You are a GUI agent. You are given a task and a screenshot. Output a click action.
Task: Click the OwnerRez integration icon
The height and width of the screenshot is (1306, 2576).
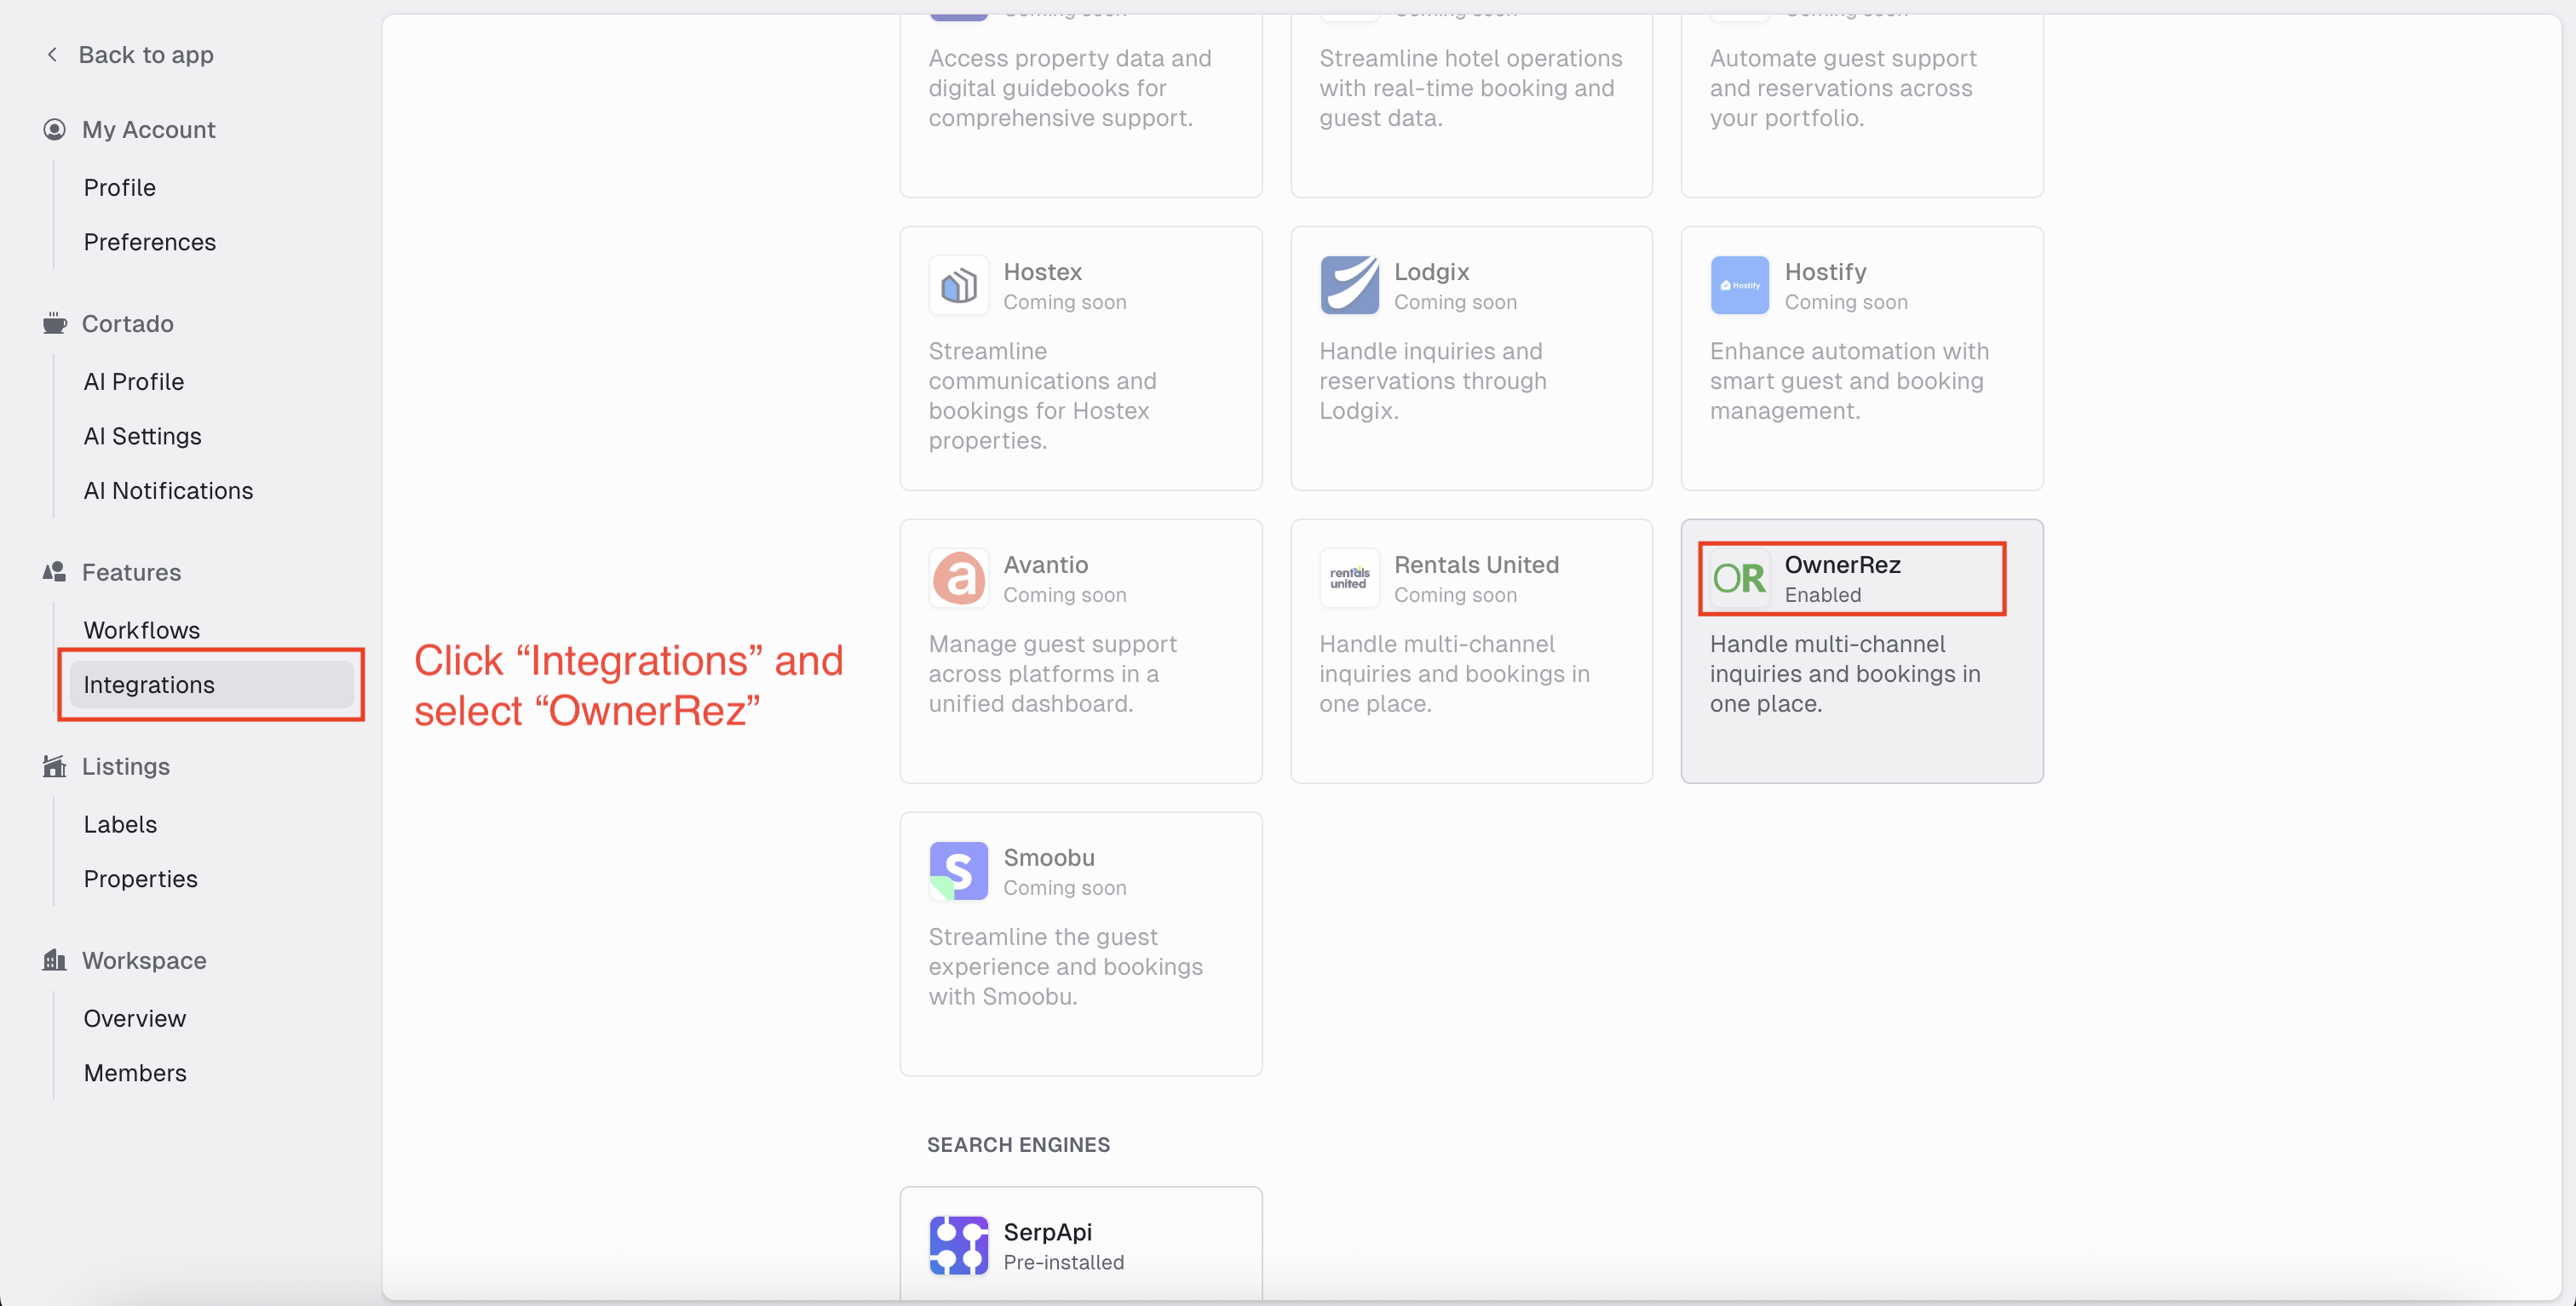[1737, 577]
